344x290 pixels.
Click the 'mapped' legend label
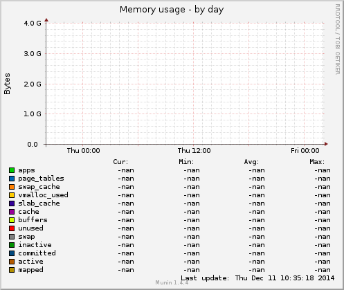[x=30, y=270]
